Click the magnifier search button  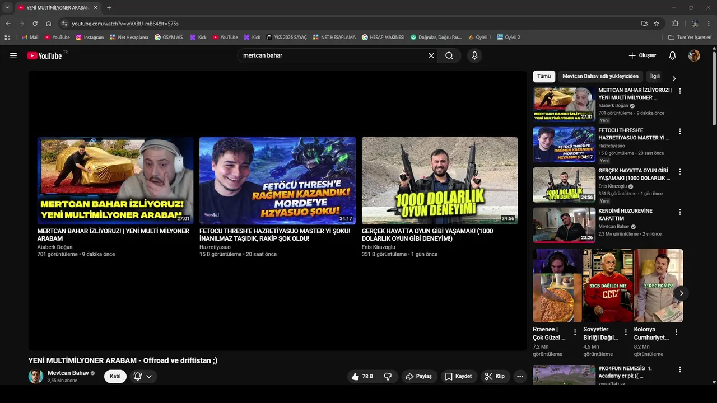[x=449, y=55]
